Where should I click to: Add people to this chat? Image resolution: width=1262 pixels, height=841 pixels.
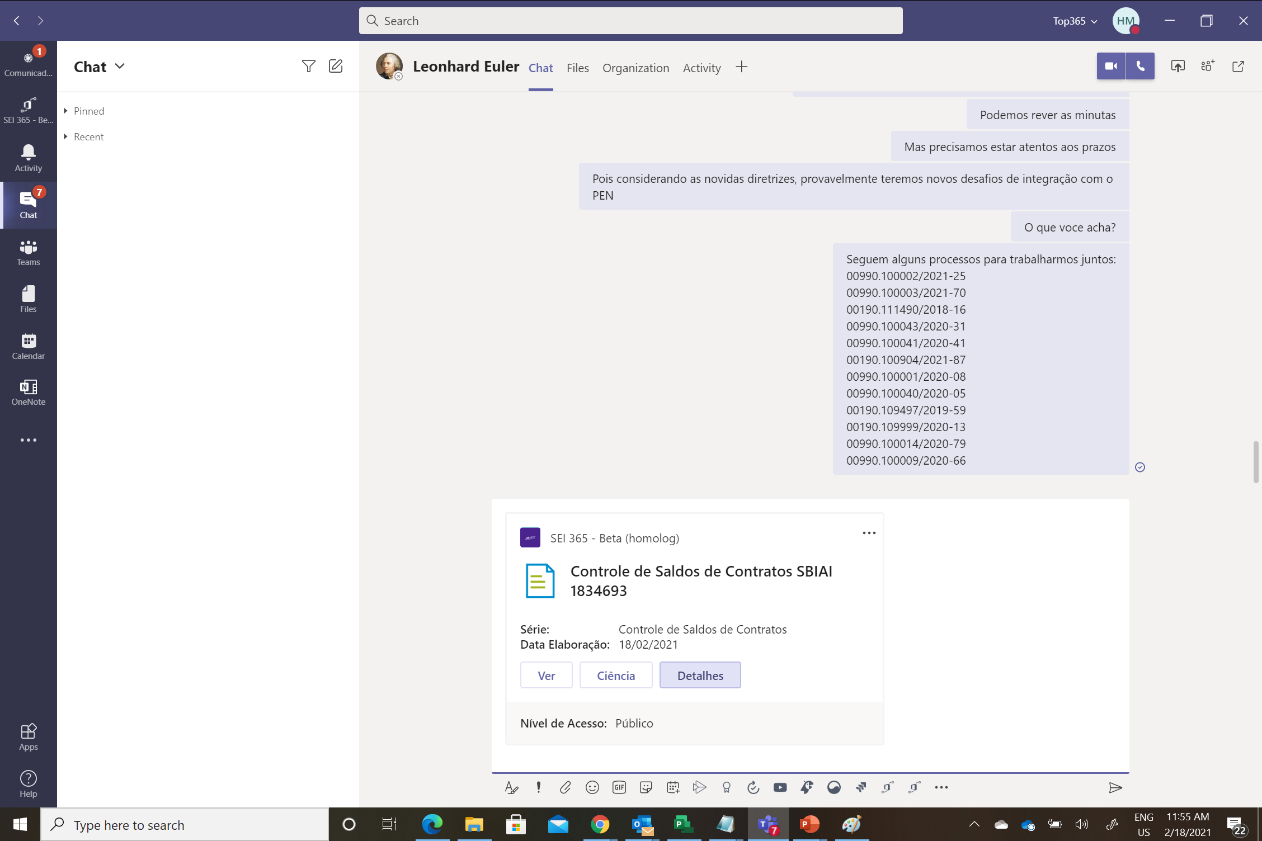pos(1208,67)
